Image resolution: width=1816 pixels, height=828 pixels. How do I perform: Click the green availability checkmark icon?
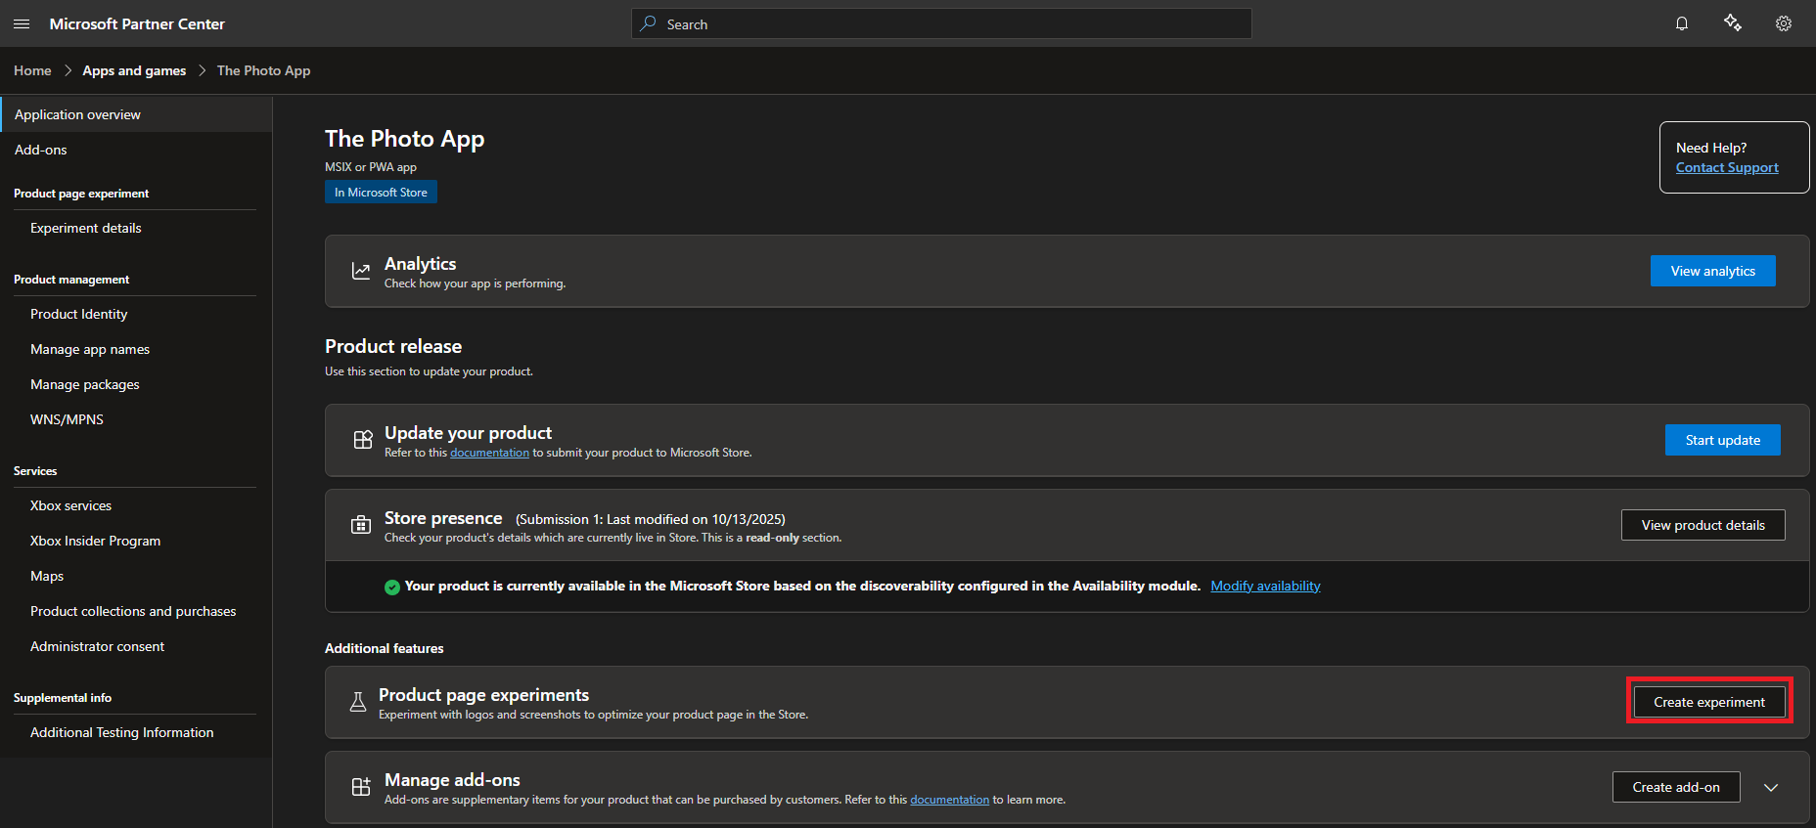392,587
